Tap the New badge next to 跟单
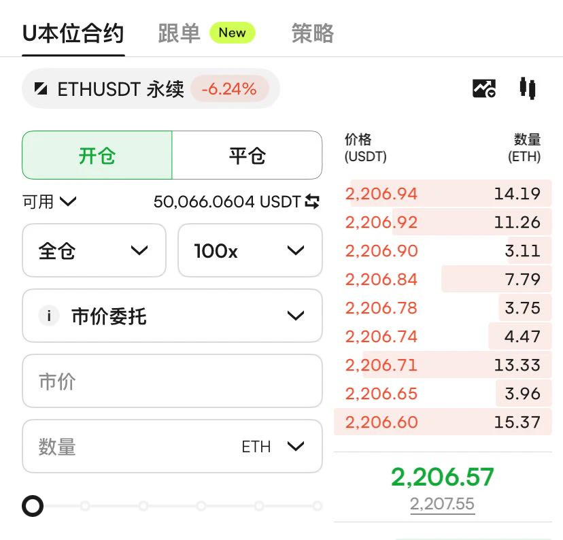The image size is (563, 540). tap(233, 33)
